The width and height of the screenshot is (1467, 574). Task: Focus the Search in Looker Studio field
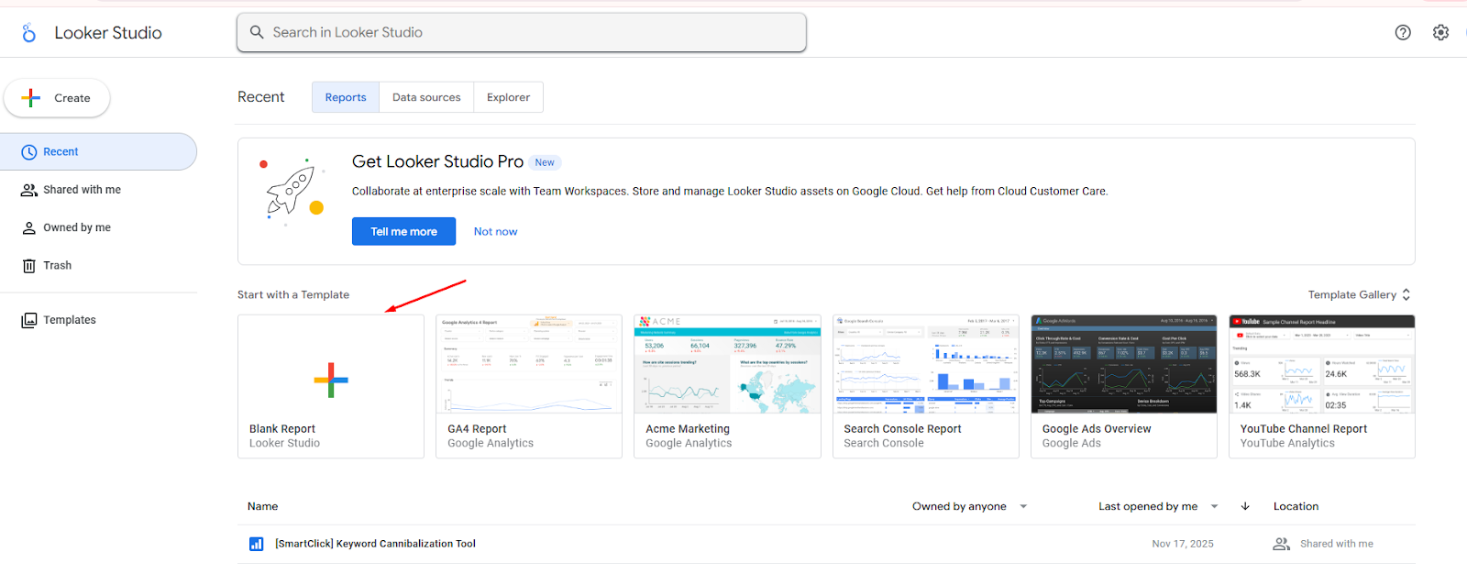pos(522,32)
